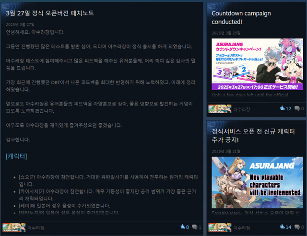
Task: Click the 2025년 3월 21일 date label
Action: [226, 151]
